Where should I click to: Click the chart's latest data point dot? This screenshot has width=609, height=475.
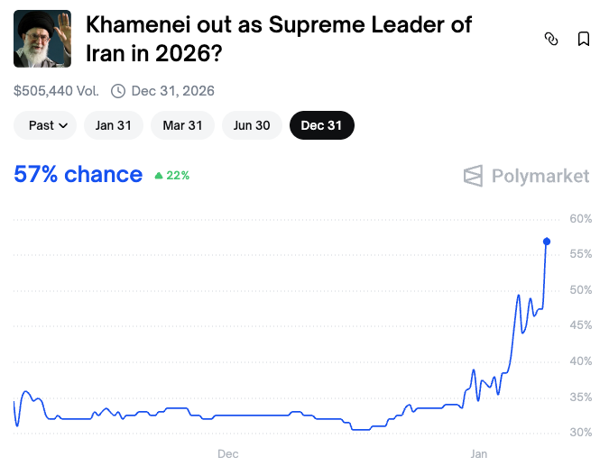547,242
